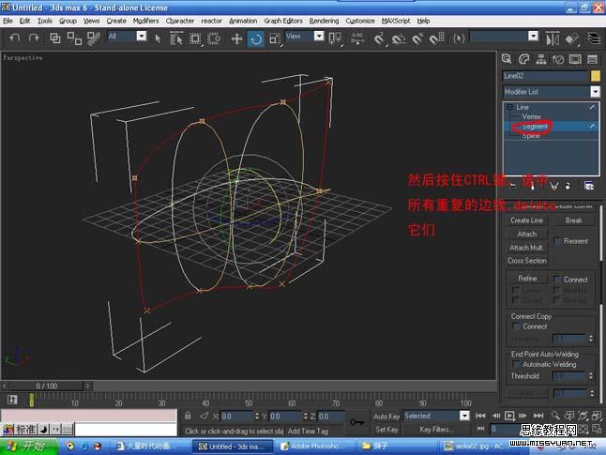This screenshot has width=606, height=455.
Task: Switch to the Modify command panel tab
Action: (x=524, y=59)
